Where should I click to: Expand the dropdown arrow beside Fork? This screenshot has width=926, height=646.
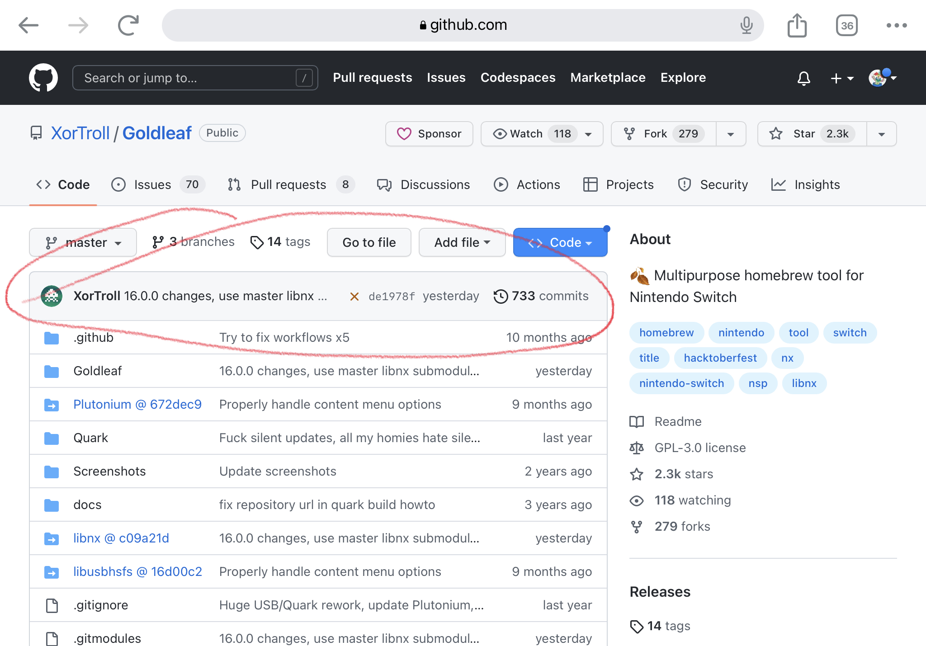click(x=731, y=134)
